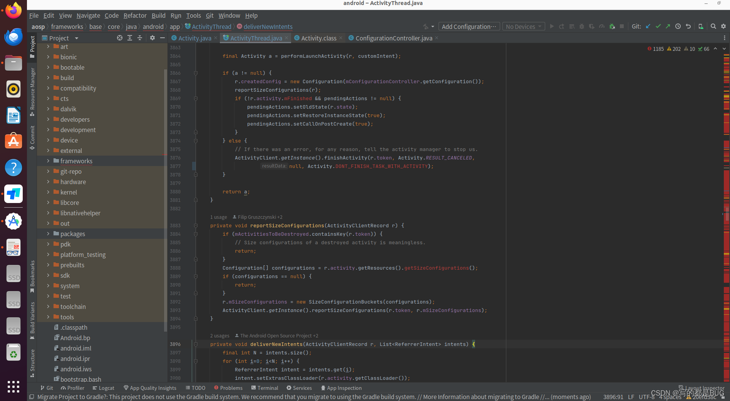Expand the kernel folder
Screen dimensions: 730x401
coord(48,192)
